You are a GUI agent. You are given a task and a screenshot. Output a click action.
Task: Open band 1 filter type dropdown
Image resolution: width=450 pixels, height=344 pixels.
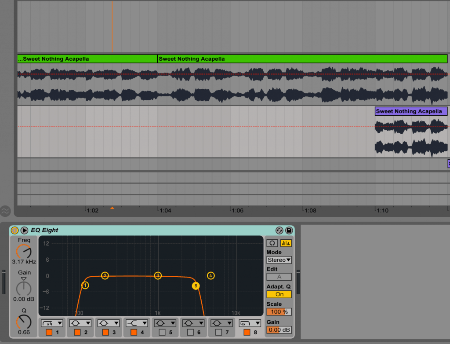(52, 323)
